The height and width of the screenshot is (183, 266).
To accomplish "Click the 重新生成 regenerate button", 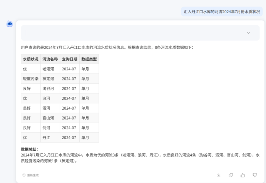I will click(x=30, y=175).
